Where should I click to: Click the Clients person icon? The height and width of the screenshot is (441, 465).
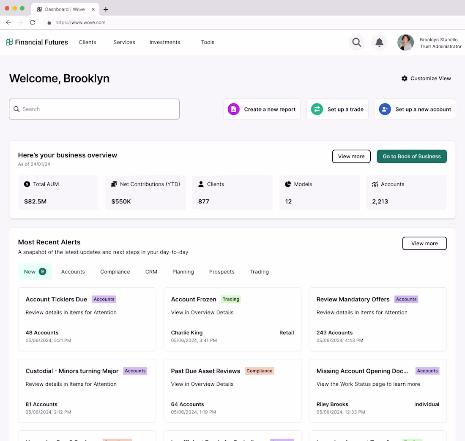pos(201,184)
